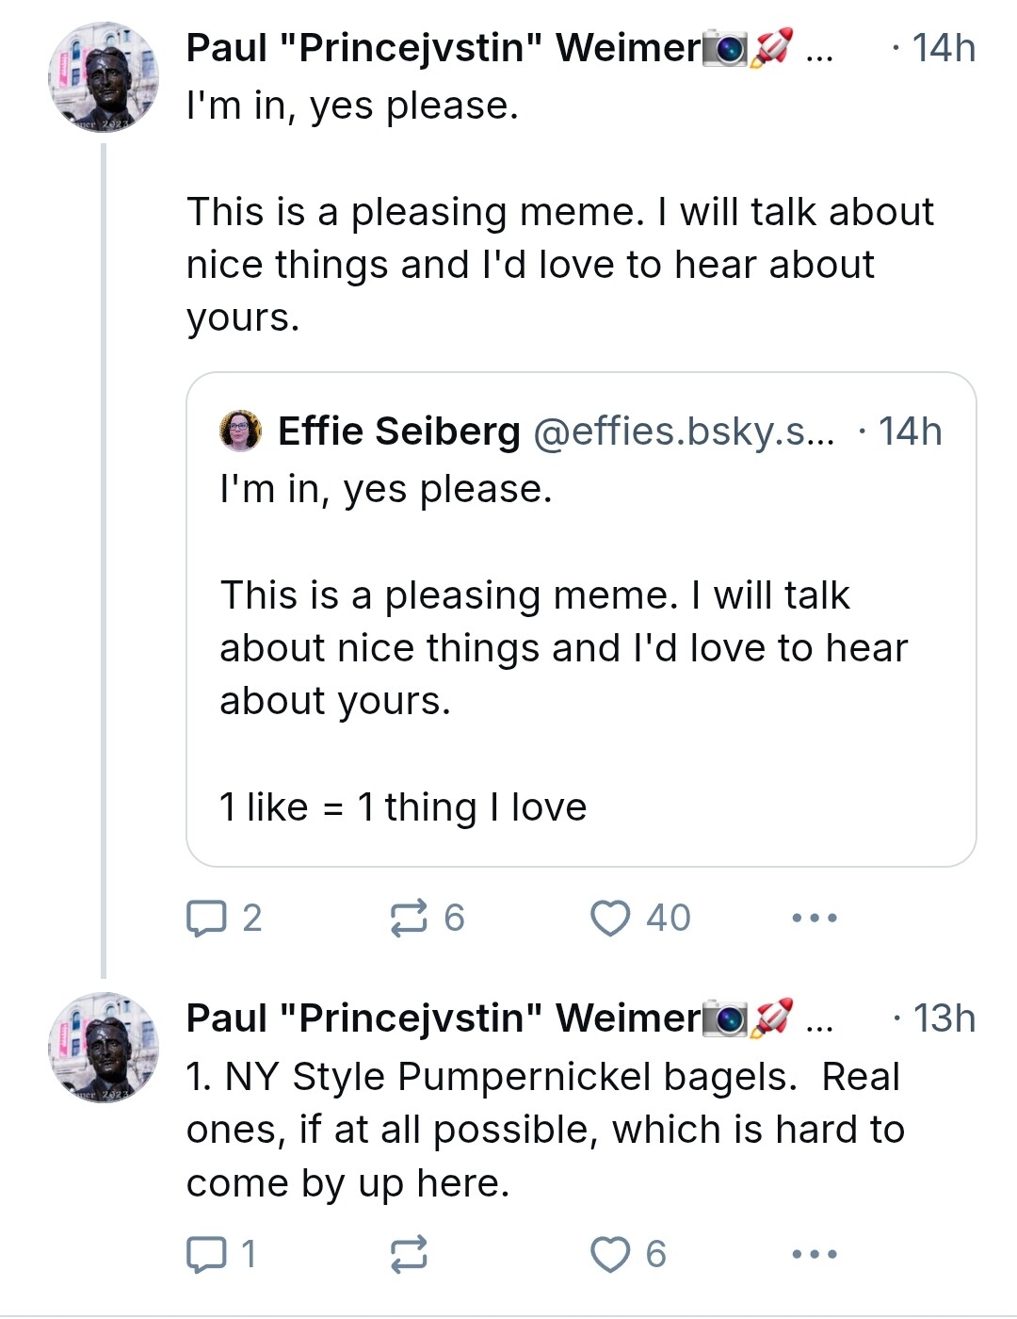Like the Pumpernickel bagels post
The height and width of the screenshot is (1319, 1017).
[x=628, y=1254]
